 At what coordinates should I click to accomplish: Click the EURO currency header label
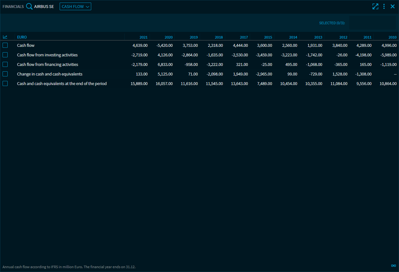pyautogui.click(x=22, y=37)
